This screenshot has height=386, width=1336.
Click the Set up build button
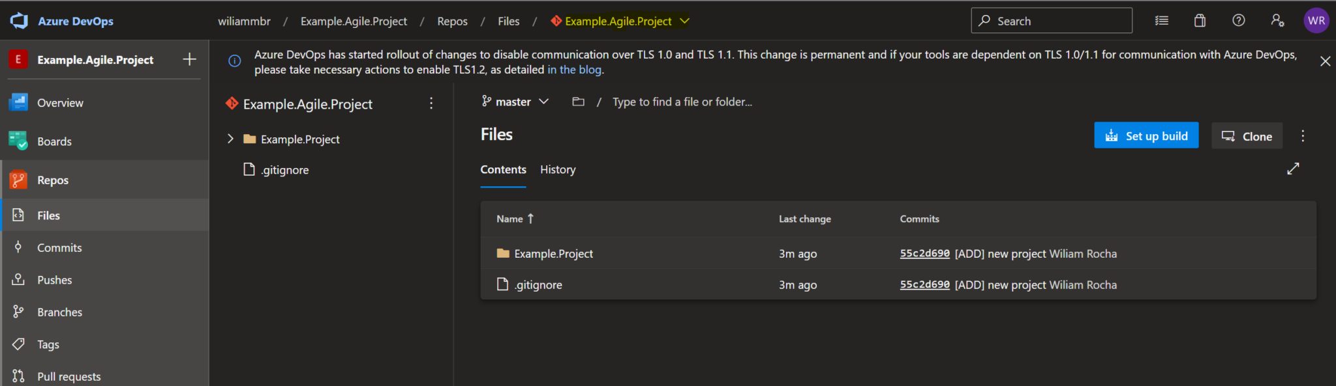tap(1146, 135)
